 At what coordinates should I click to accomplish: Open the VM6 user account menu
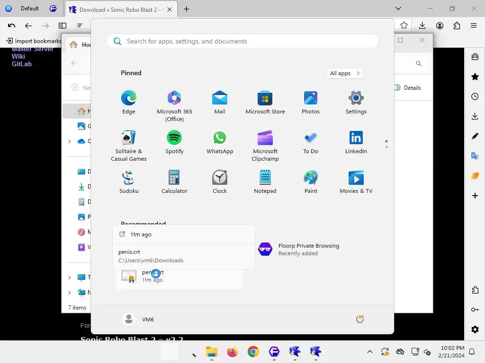138,319
